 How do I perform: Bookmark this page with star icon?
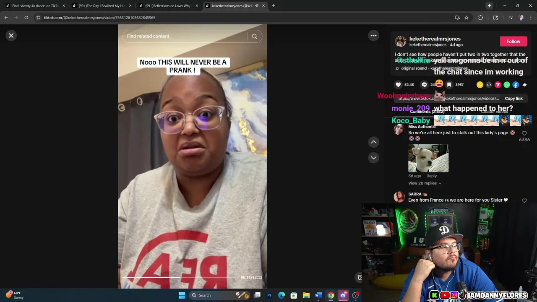467,18
